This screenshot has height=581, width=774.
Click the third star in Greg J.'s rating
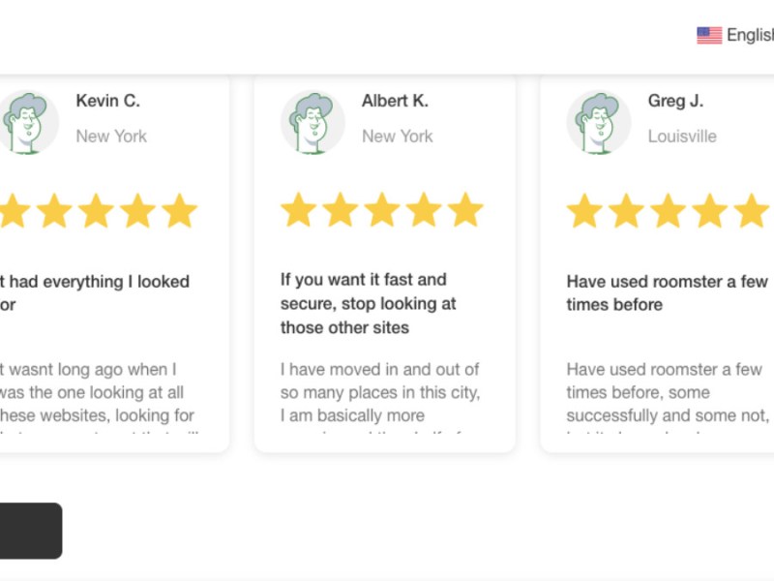(x=668, y=210)
